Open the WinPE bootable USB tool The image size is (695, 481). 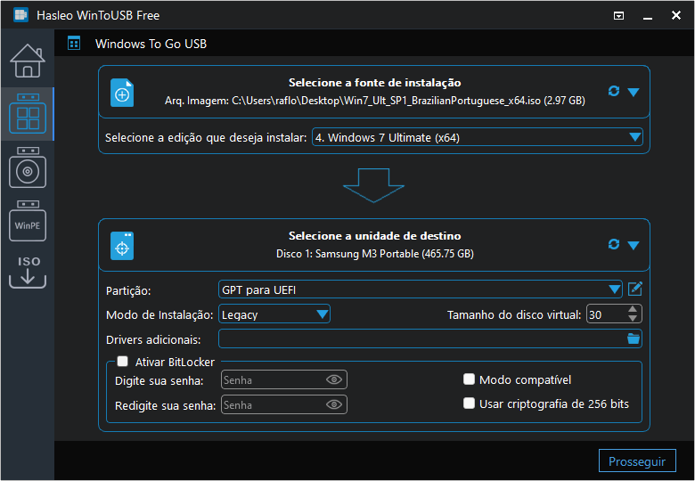[28, 221]
